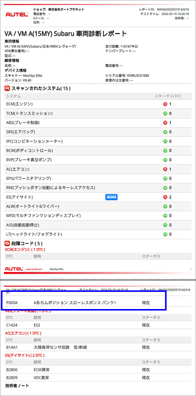This screenshot has height=396, width=196.
Task: Click the test time 2026-03-19 14:26:18 in header
Action: [x=175, y=14]
